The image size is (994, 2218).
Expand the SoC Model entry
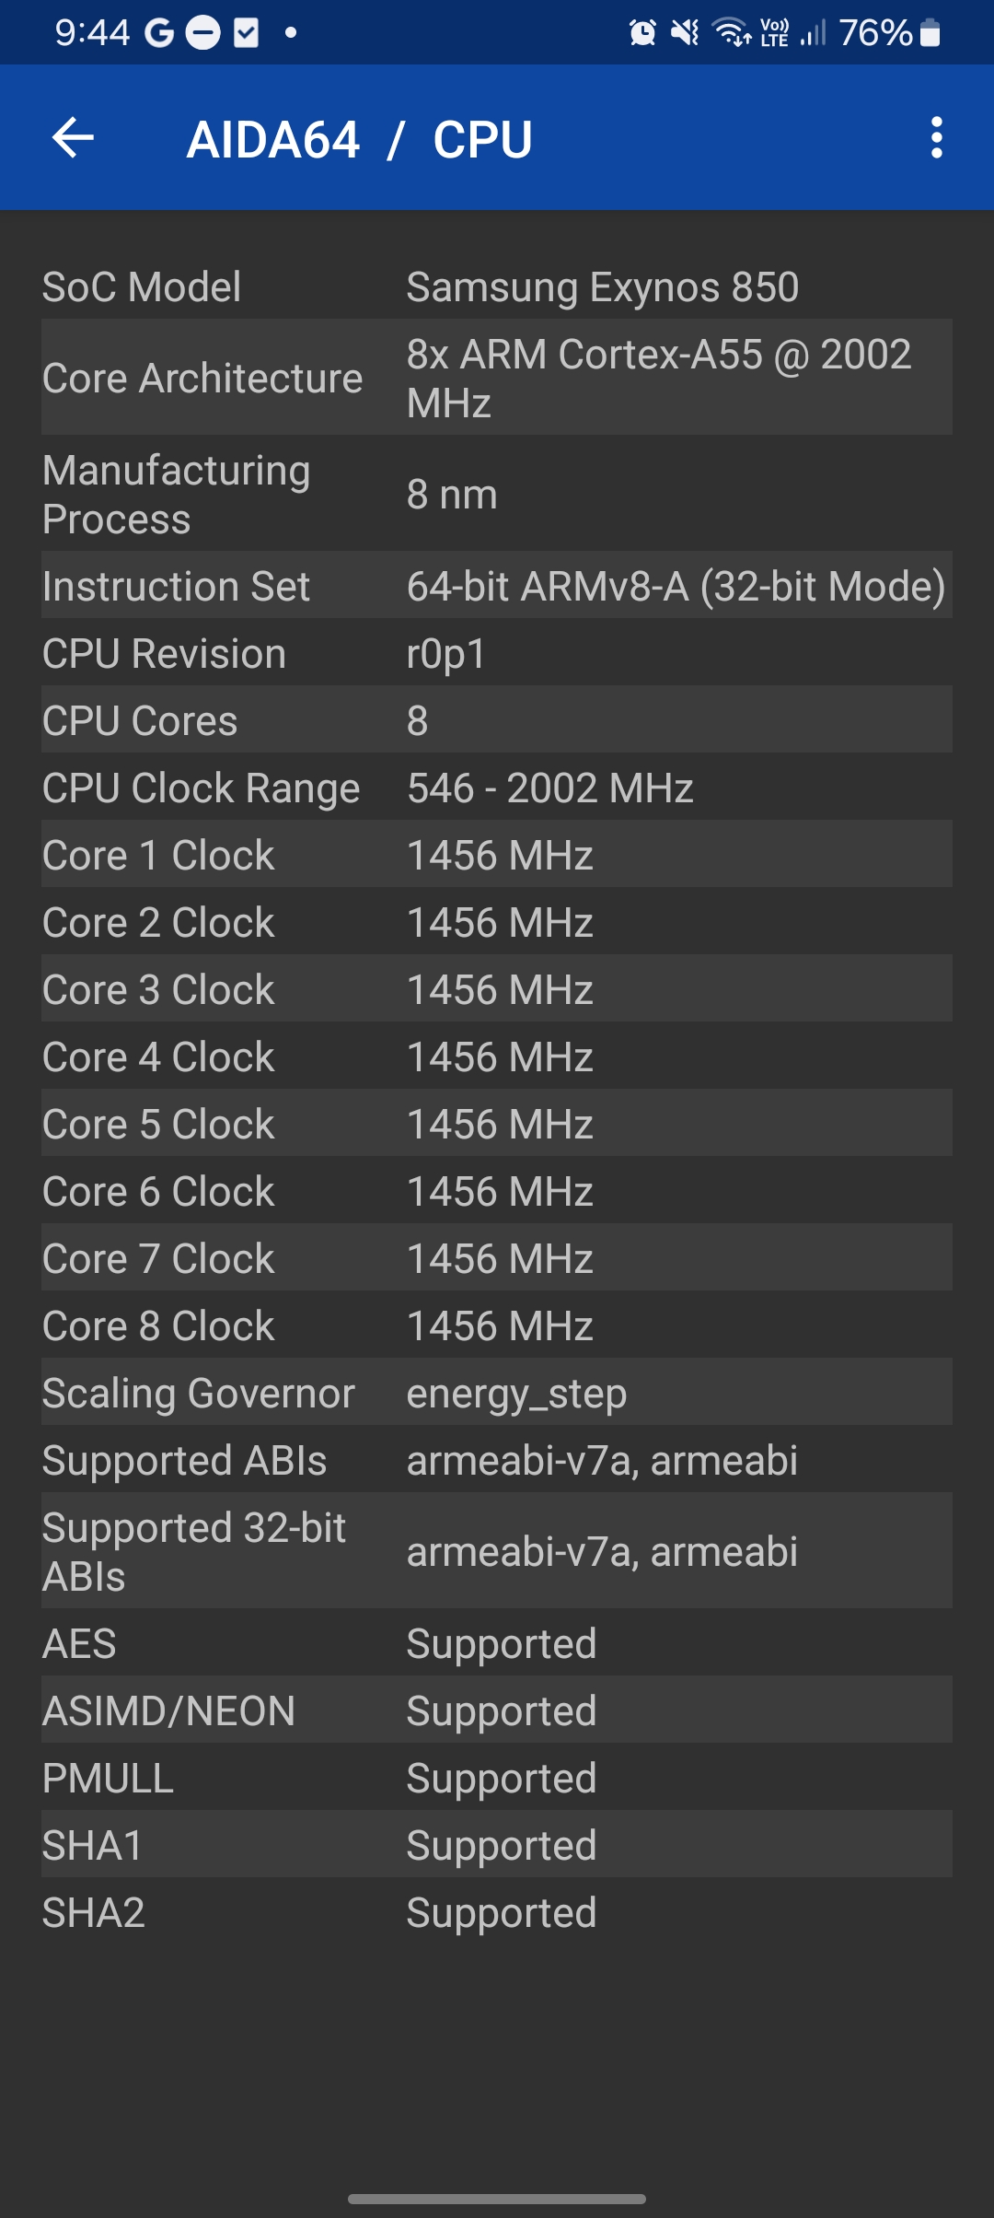(497, 286)
